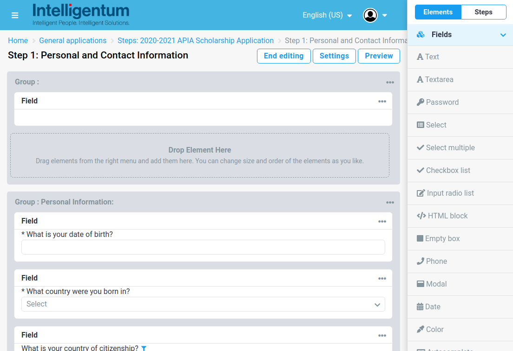This screenshot has height=351, width=513.
Task: Pick the Text element icon
Action: [x=420, y=57]
